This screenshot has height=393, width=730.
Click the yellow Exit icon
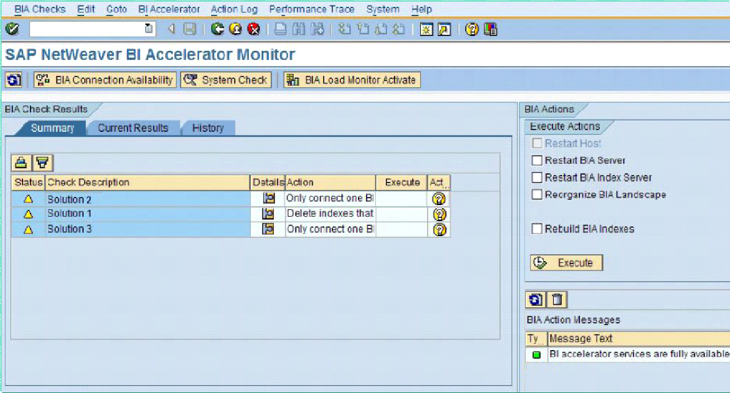[235, 29]
